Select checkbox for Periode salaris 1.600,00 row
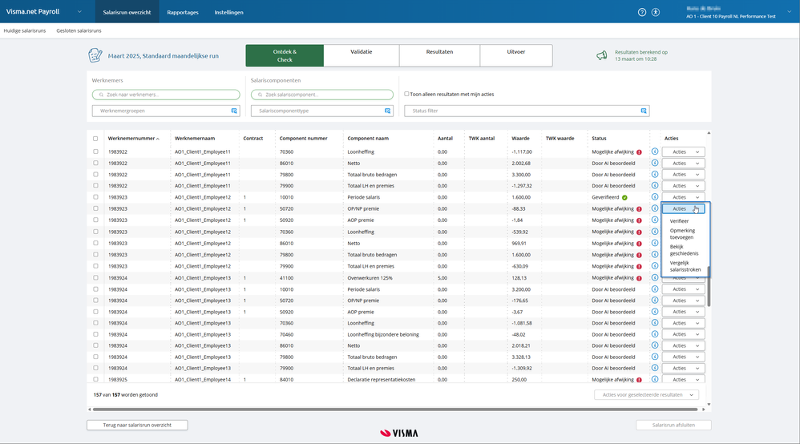Image resolution: width=800 pixels, height=444 pixels. [x=95, y=197]
